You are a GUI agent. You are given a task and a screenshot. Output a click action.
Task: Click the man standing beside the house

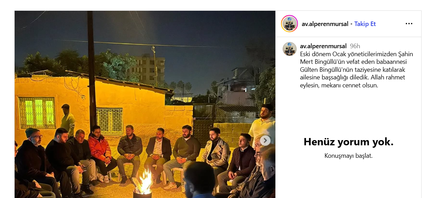68,121
